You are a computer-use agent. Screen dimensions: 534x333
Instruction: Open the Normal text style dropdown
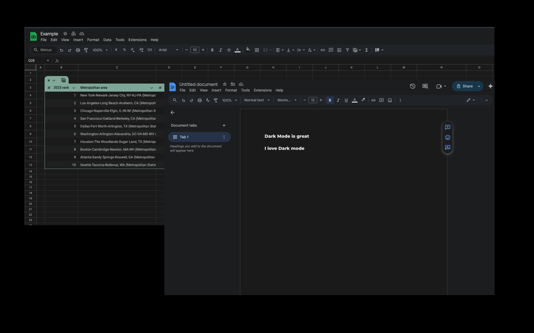click(257, 100)
